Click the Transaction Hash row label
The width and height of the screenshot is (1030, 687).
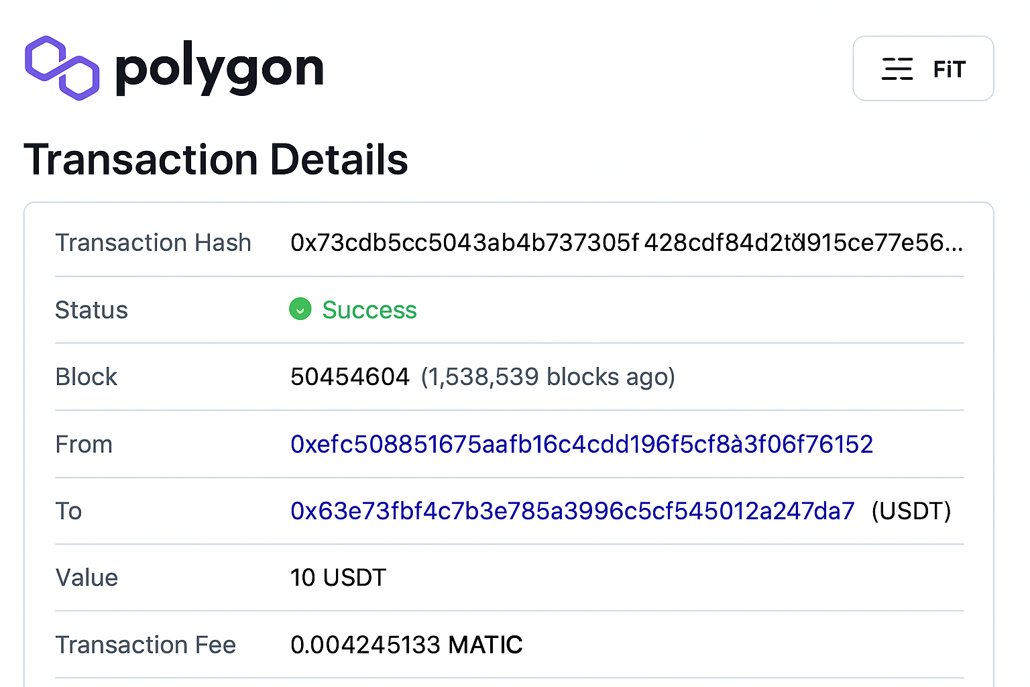click(153, 243)
